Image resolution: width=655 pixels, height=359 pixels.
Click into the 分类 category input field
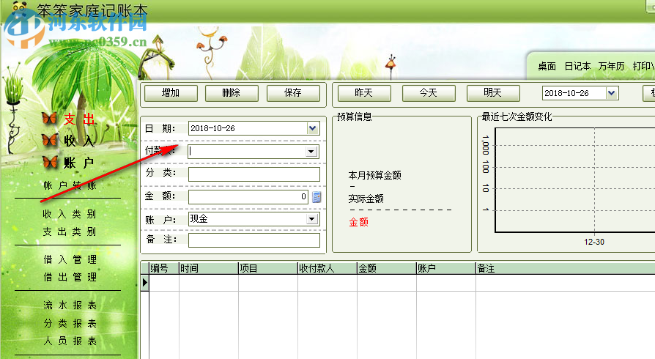(254, 174)
